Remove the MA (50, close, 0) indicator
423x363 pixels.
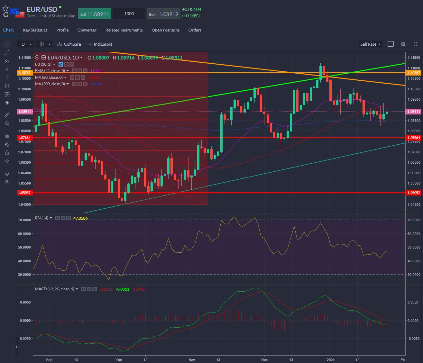pos(83,77)
